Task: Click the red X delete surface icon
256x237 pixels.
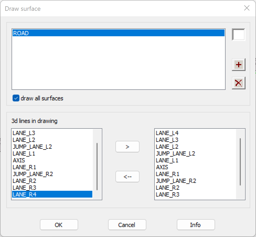Action: (238, 83)
